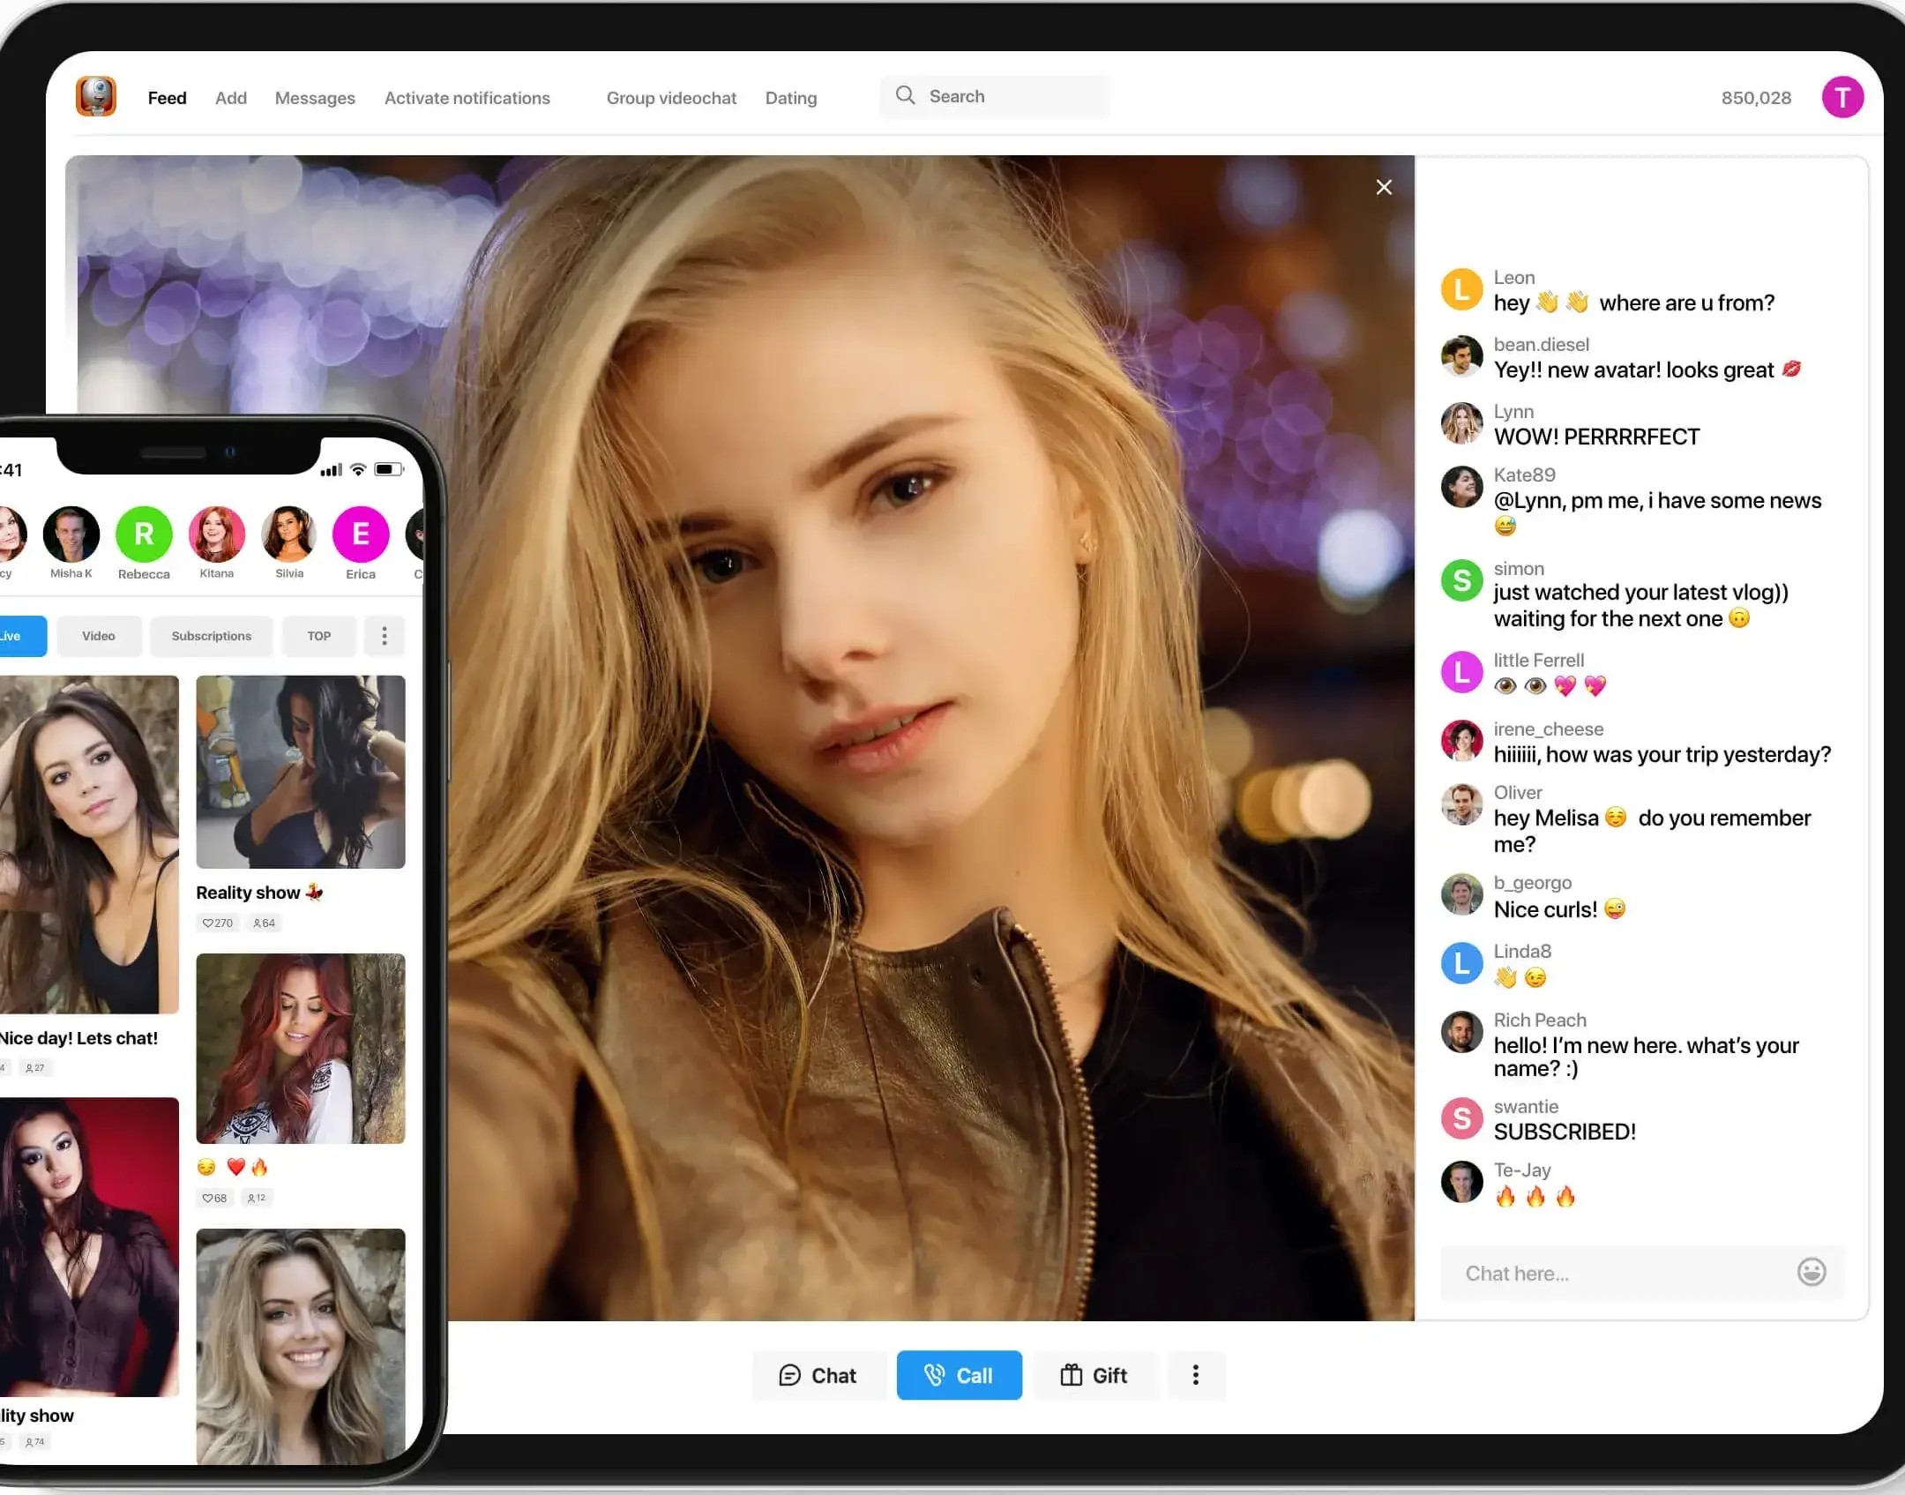Expand the more options menu beside Gift
The image size is (1905, 1495).
(1195, 1375)
